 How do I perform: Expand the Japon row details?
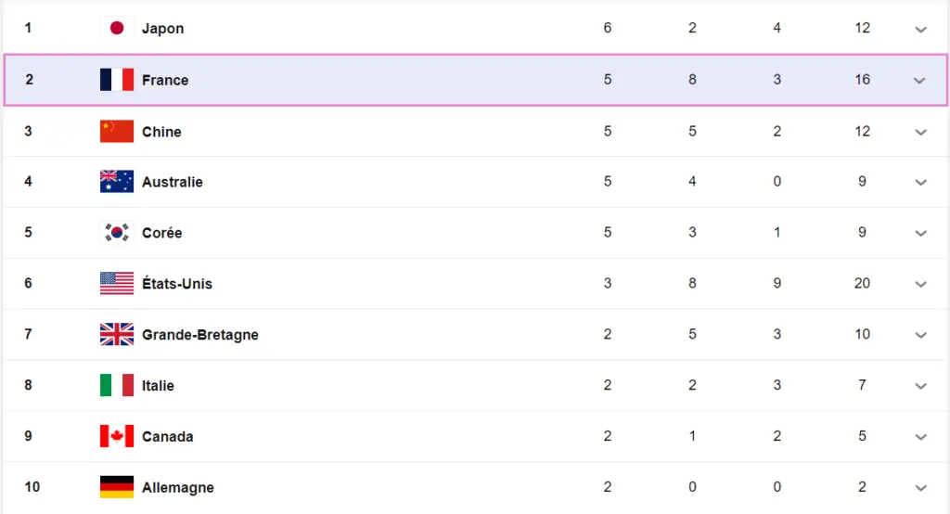tap(920, 29)
